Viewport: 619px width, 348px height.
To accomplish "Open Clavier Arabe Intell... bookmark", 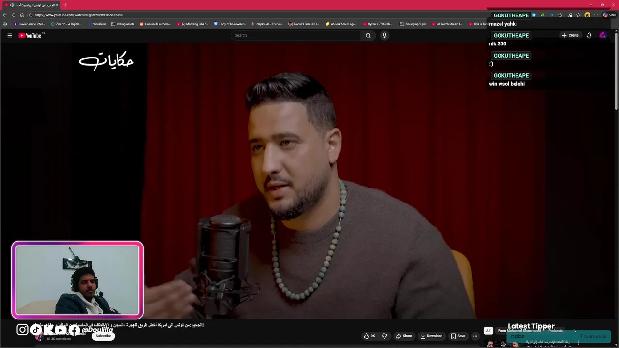I will (x=29, y=24).
